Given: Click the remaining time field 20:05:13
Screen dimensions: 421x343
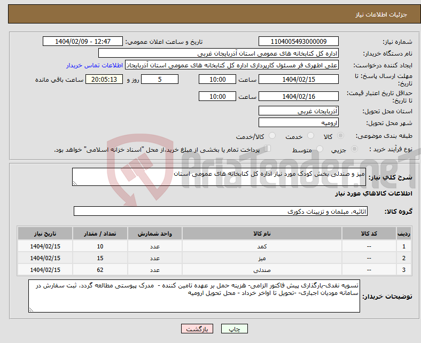Looking at the screenshot, I should click(x=104, y=79).
